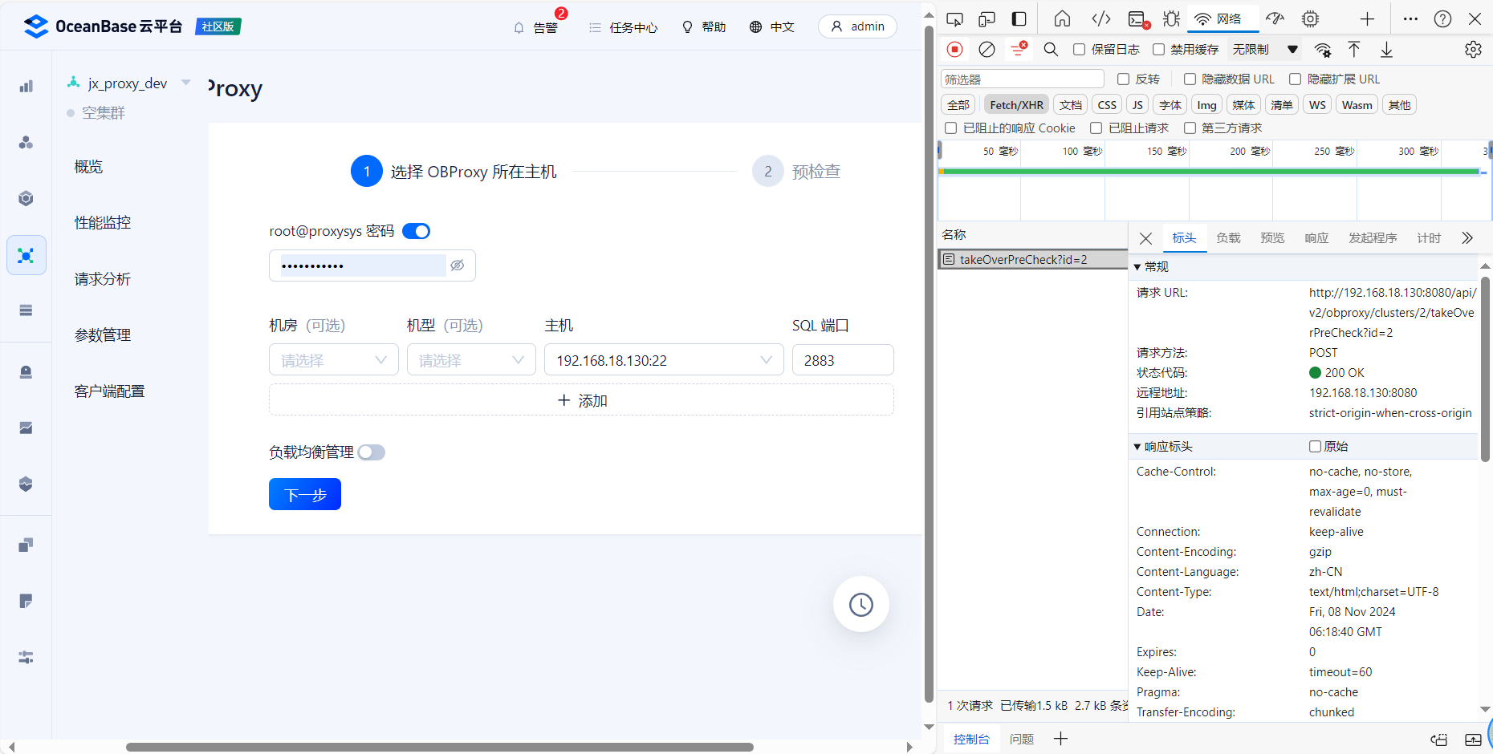Open the package note sidebar icon

click(26, 601)
